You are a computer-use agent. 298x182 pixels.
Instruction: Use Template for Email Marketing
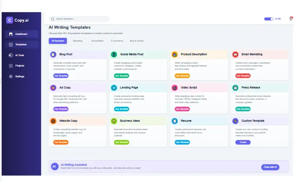243,76
